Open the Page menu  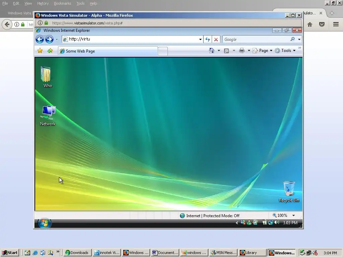click(263, 51)
